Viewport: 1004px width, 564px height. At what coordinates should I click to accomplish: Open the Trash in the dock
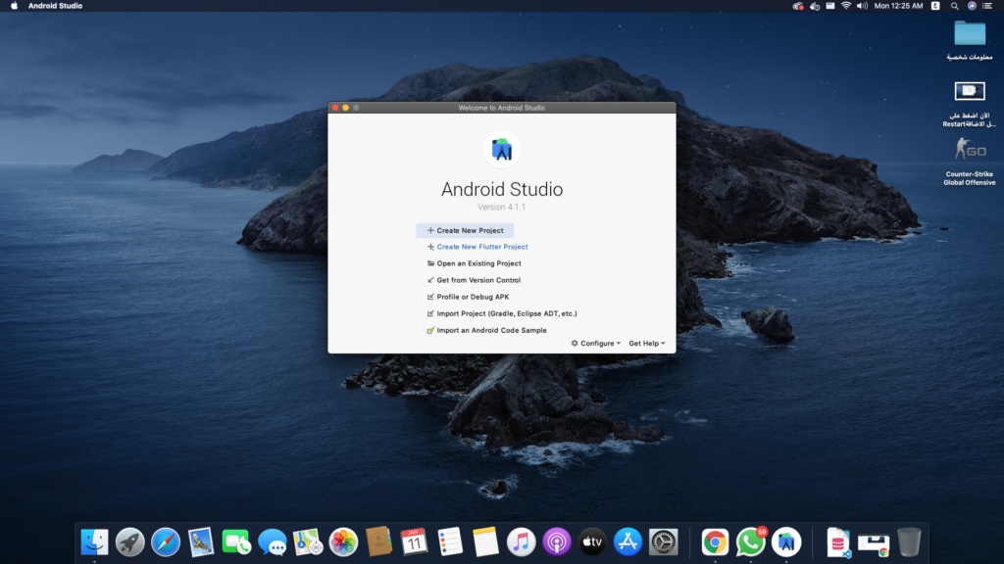(909, 542)
